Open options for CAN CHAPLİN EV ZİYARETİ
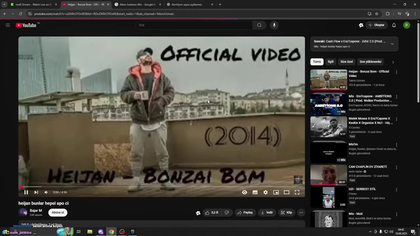The width and height of the screenshot is (420, 236). 396,167
